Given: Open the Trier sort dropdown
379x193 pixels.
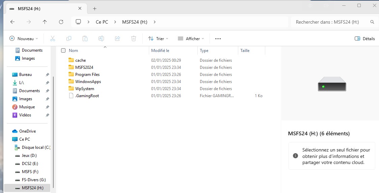Looking at the screenshot, I should pyautogui.click(x=158, y=39).
